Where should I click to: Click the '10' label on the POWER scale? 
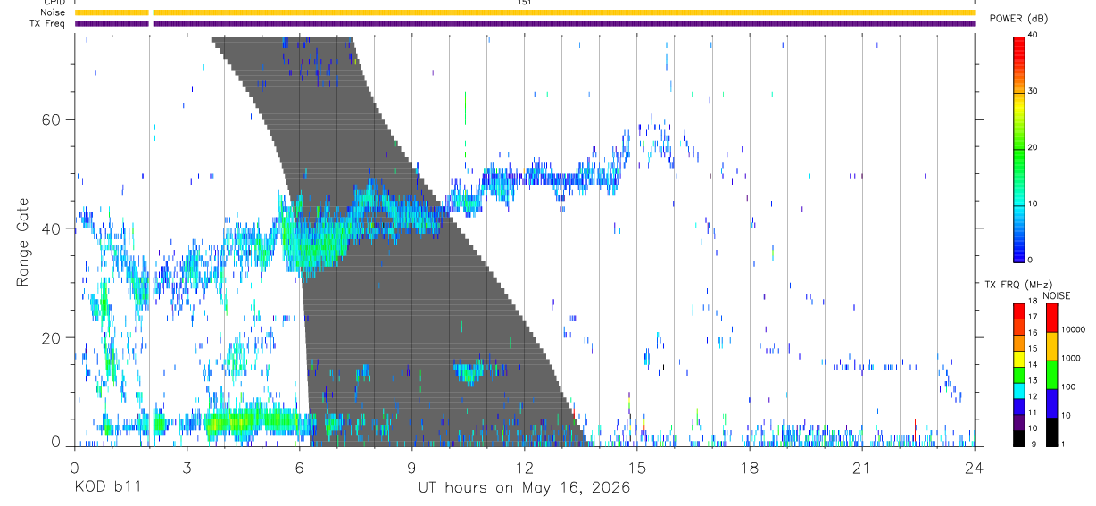(1034, 204)
